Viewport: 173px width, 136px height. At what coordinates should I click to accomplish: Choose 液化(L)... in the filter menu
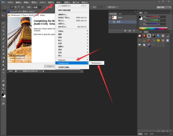click(x=72, y=21)
